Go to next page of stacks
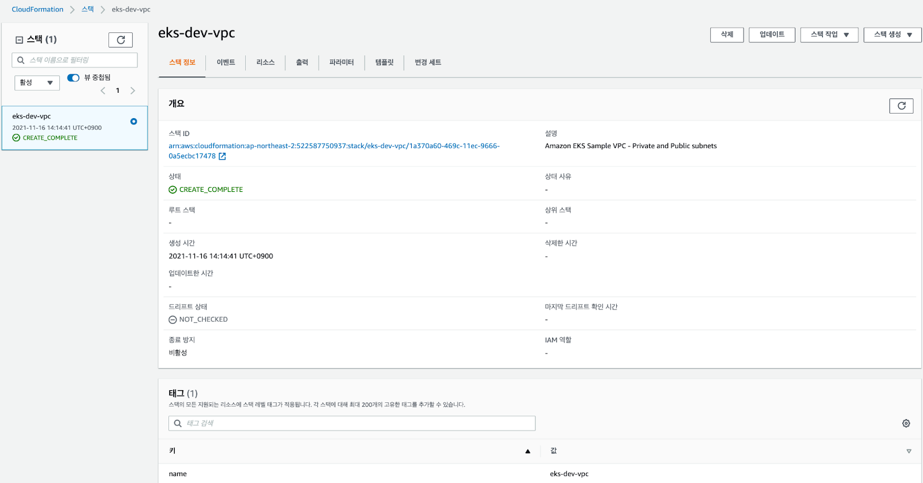 point(133,90)
